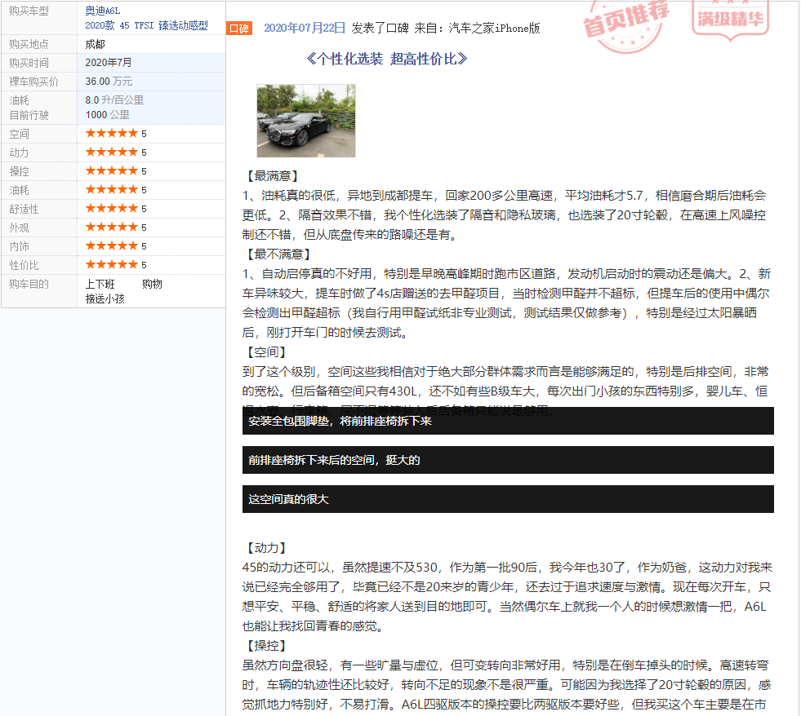801x716 pixels.
Task: Click the purchase location value 成都
Action: (95, 44)
